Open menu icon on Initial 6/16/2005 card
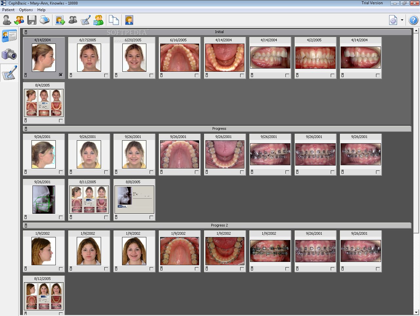 pos(161,75)
